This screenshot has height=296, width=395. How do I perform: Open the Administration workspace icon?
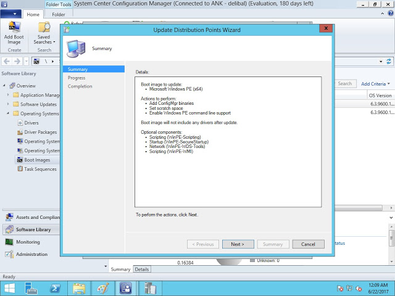coord(9,254)
